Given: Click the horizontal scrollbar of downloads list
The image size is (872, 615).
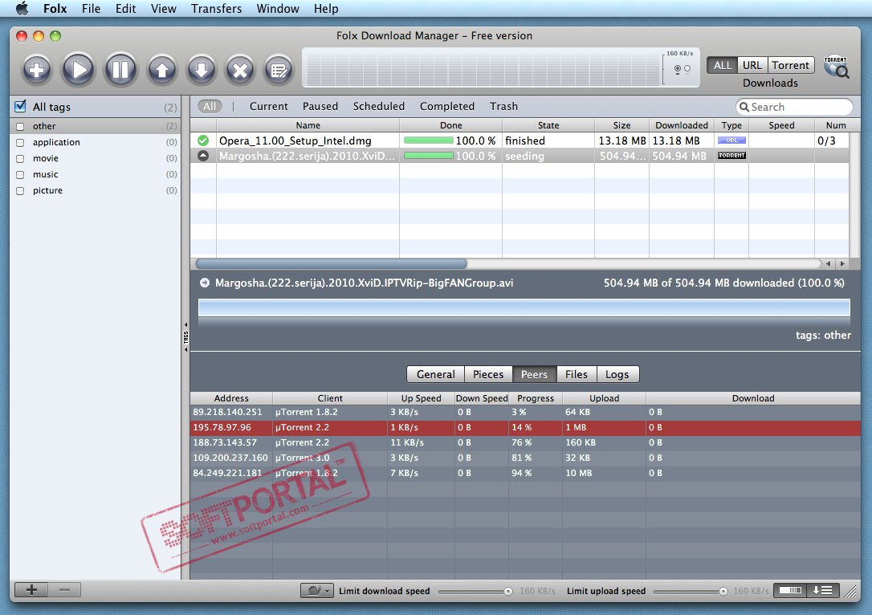Looking at the screenshot, I should 332,263.
